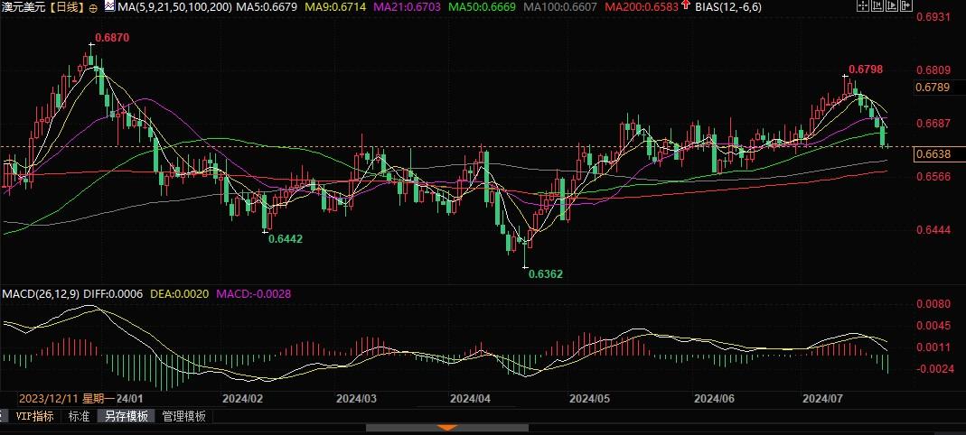Click the green MA50:0.6669 value
The image size is (966, 435).
tap(481, 7)
